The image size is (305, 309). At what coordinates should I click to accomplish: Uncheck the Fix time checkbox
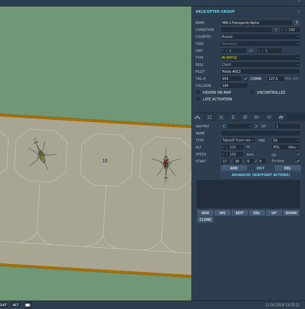click(298, 161)
